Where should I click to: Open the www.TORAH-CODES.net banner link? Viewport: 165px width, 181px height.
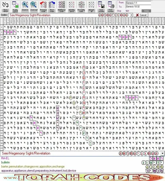[x=82, y=177]
